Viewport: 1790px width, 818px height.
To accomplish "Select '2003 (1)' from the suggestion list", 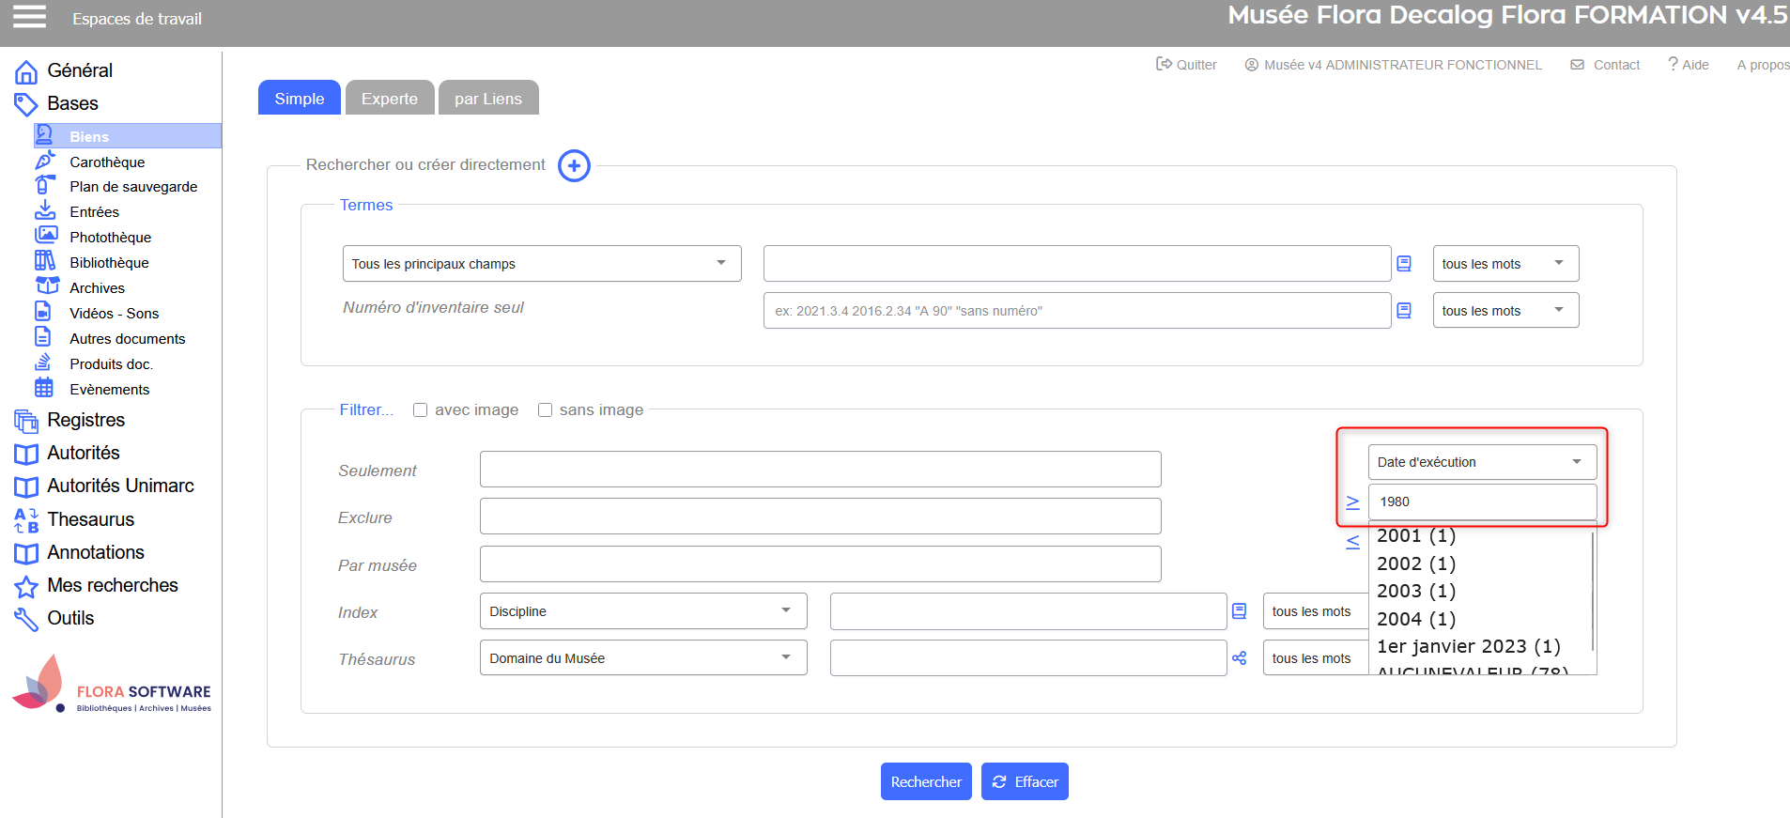I will [x=1415, y=592].
